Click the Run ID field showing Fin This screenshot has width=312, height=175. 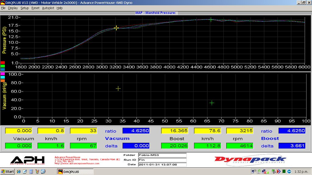tap(162, 160)
